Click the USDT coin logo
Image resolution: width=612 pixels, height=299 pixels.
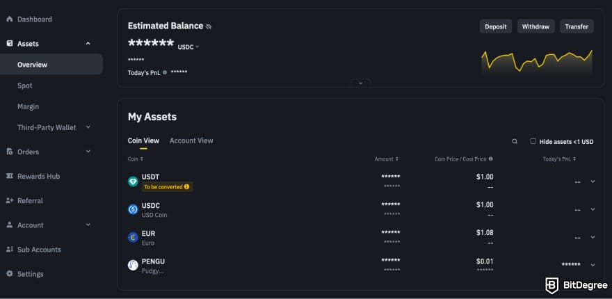(x=133, y=181)
